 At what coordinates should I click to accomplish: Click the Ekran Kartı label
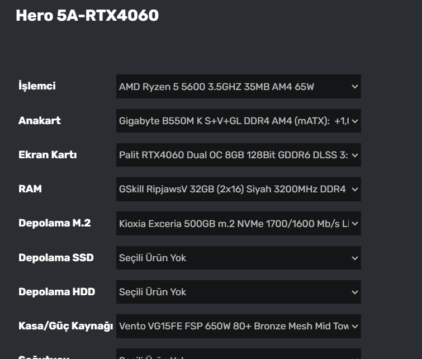point(48,154)
